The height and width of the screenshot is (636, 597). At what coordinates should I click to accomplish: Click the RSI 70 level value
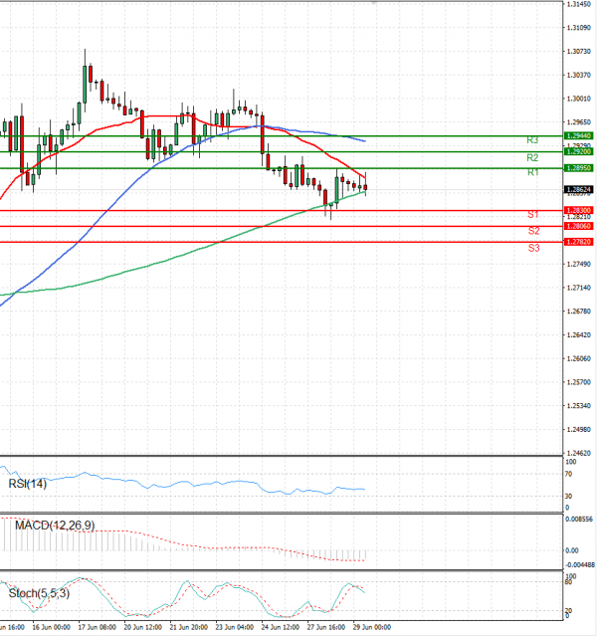pos(569,474)
